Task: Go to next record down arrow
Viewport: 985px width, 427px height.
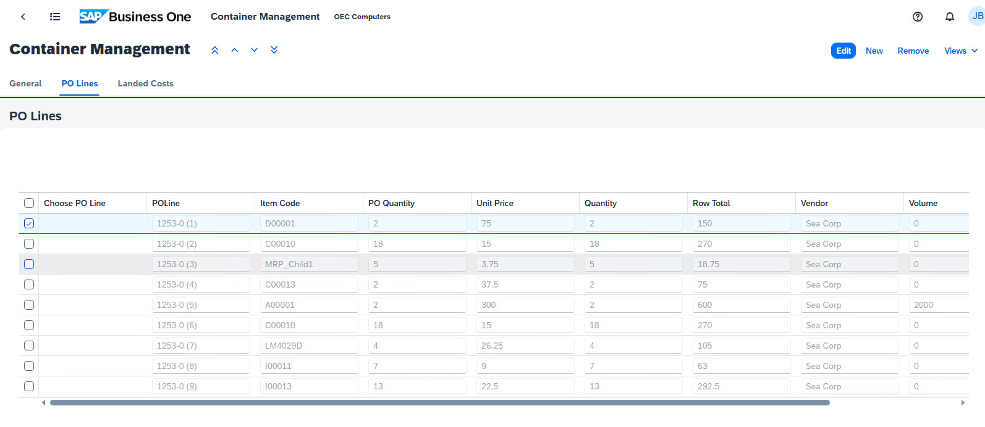Action: coord(255,50)
